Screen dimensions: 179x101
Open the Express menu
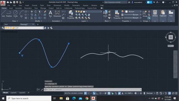coord(86,5)
